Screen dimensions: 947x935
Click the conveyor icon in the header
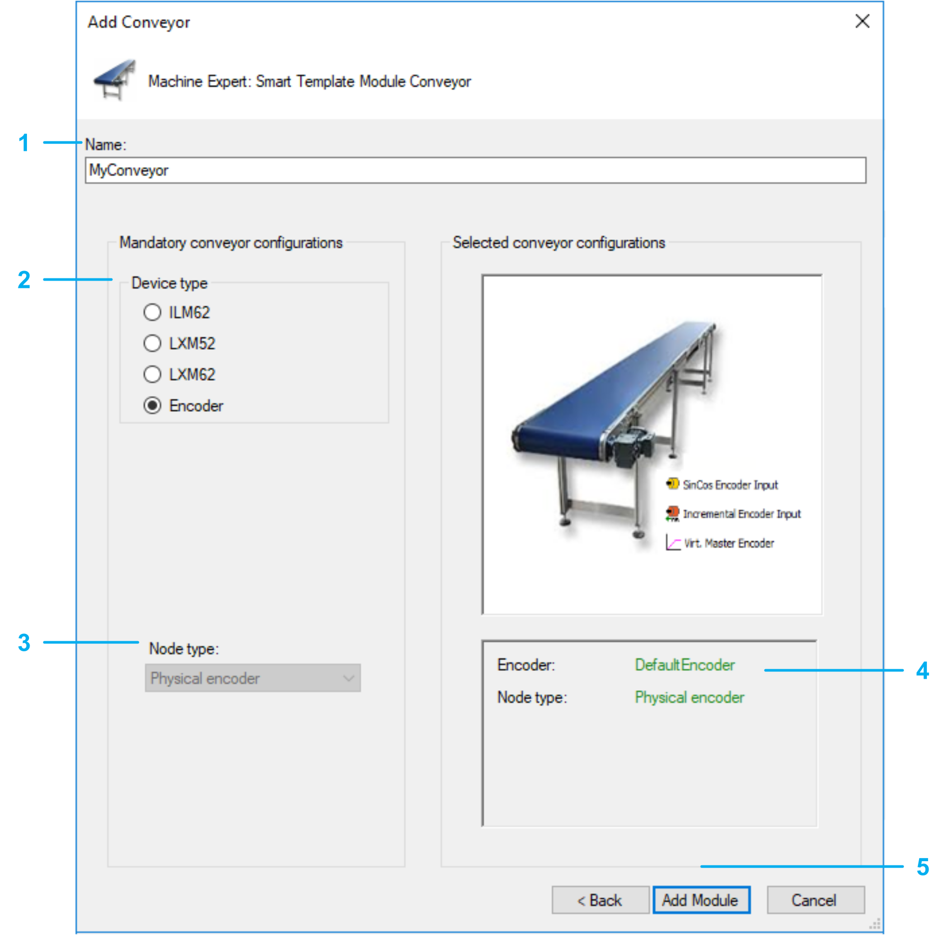114,80
